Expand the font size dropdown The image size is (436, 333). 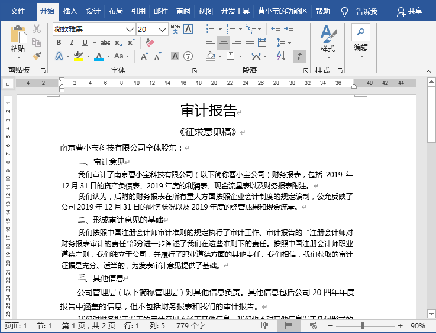[163, 29]
